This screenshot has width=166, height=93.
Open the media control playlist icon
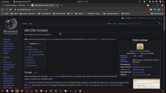[x=155, y=10]
